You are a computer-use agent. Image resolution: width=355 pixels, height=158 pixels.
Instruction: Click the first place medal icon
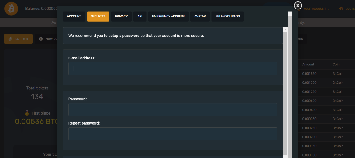(27, 113)
